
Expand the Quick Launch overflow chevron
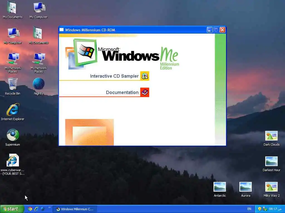tap(50, 207)
